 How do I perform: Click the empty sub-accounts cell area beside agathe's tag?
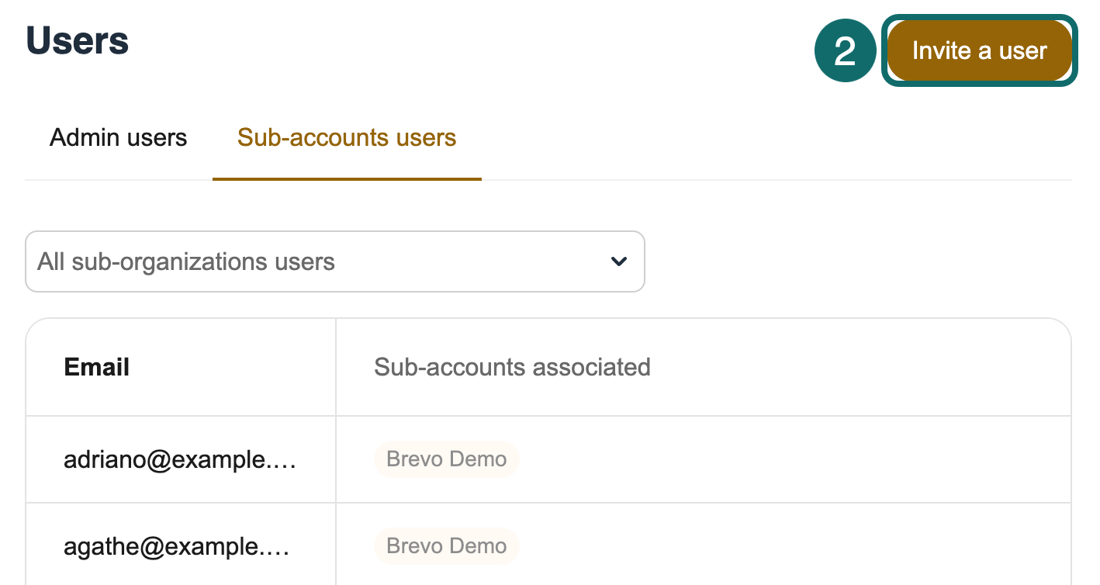click(776, 546)
